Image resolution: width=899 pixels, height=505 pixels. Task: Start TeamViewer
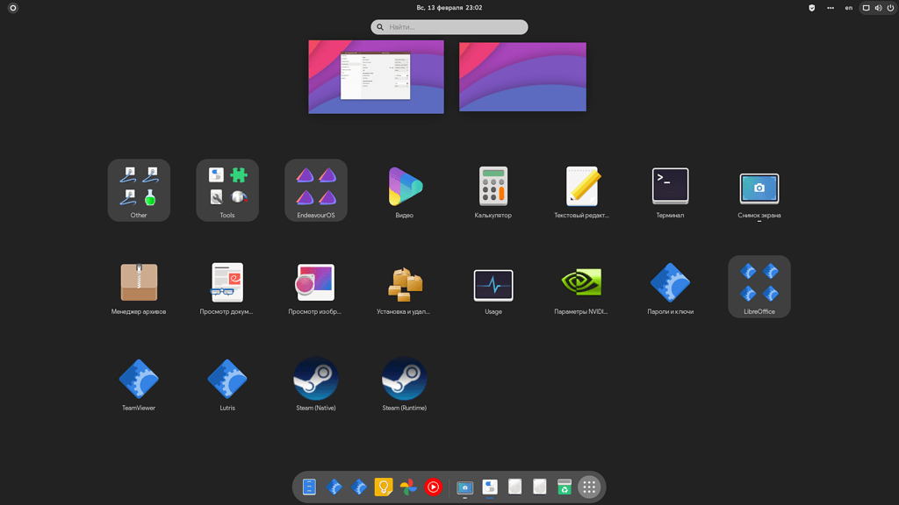point(138,379)
